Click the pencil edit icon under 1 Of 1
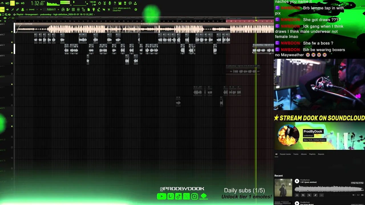Viewport: 365px width, 205px height. tap(315, 195)
